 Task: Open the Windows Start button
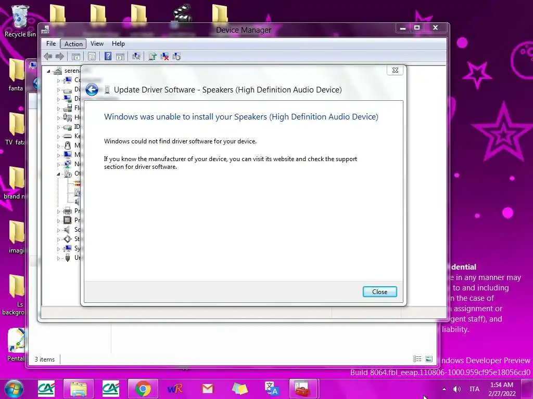tap(14, 389)
